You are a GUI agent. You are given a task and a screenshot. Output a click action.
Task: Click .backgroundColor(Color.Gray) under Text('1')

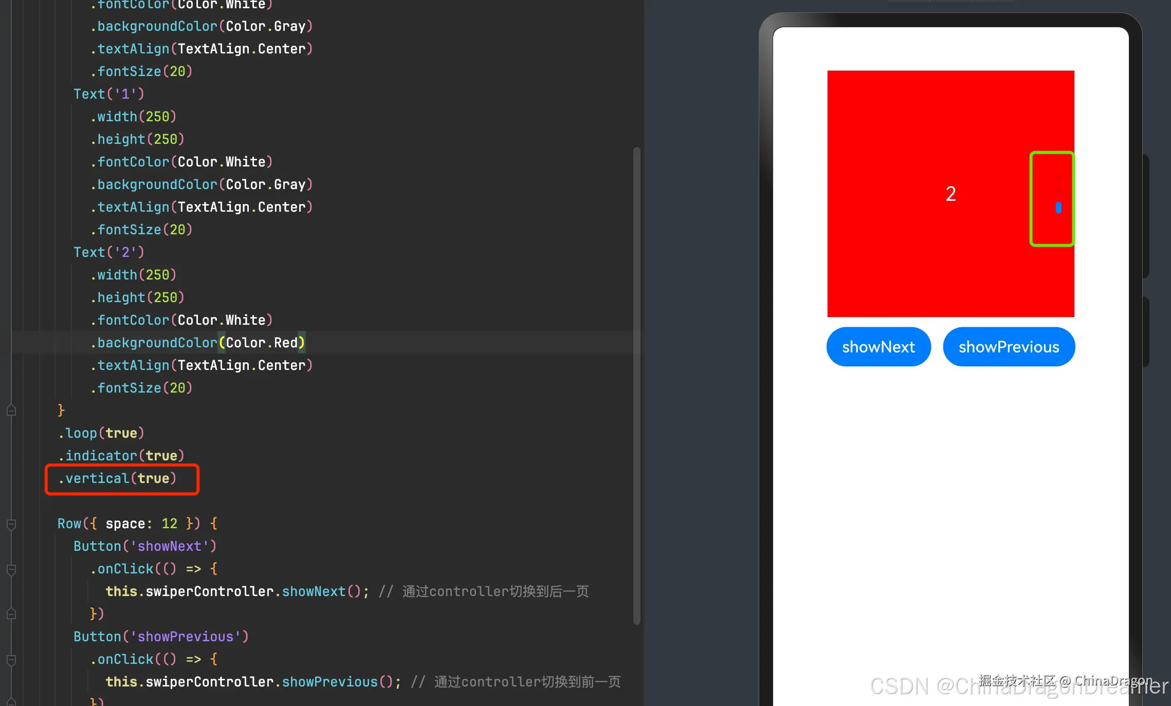point(202,184)
